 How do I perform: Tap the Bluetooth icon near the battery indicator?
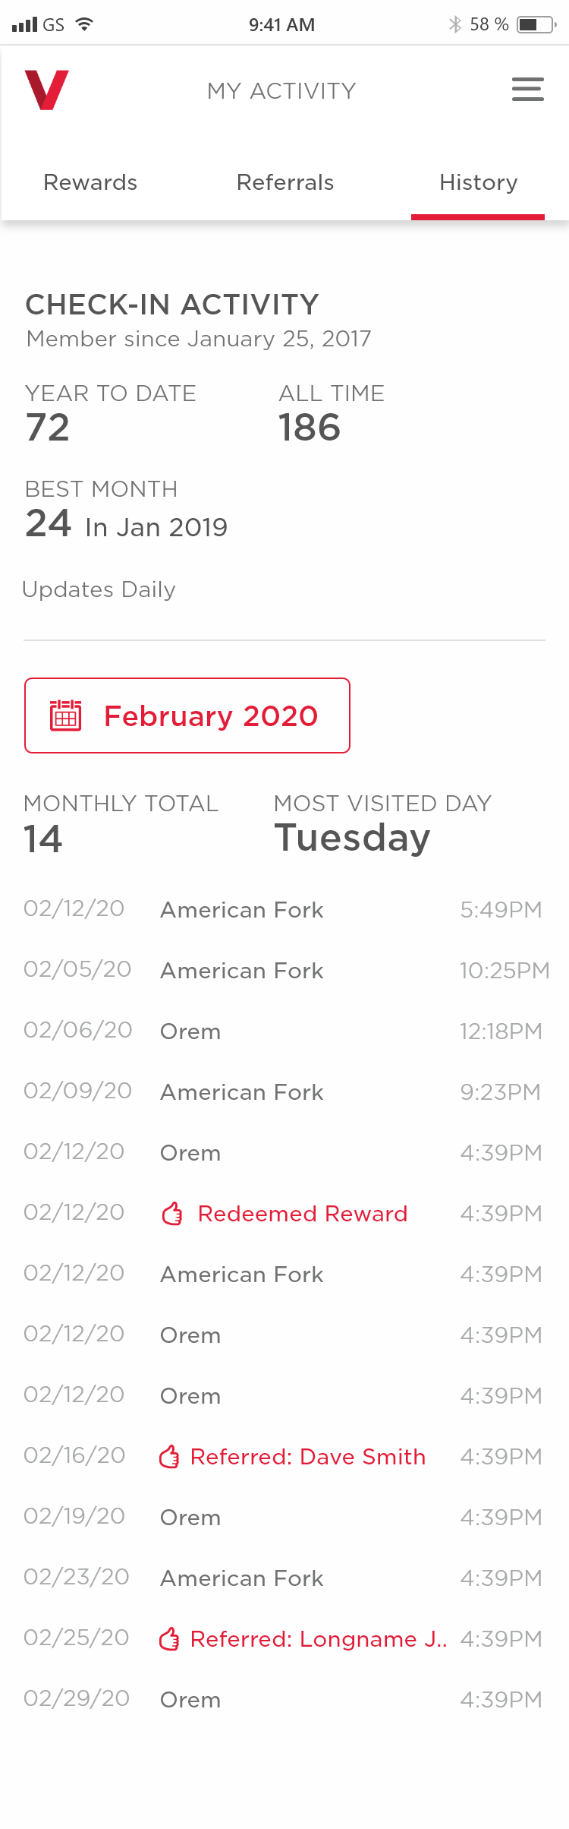[455, 24]
